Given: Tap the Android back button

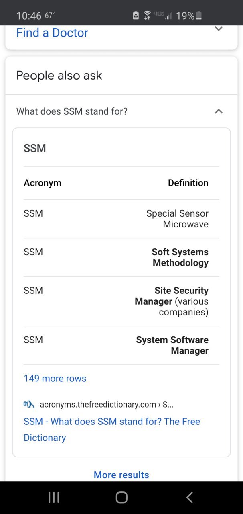Looking at the screenshot, I should [190, 498].
